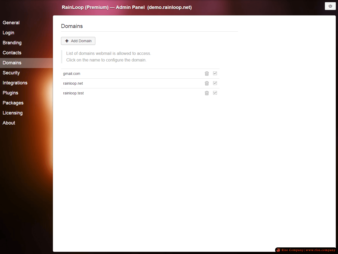Click the power logout icon button
Image resolution: width=338 pixels, height=254 pixels.
(330, 6)
